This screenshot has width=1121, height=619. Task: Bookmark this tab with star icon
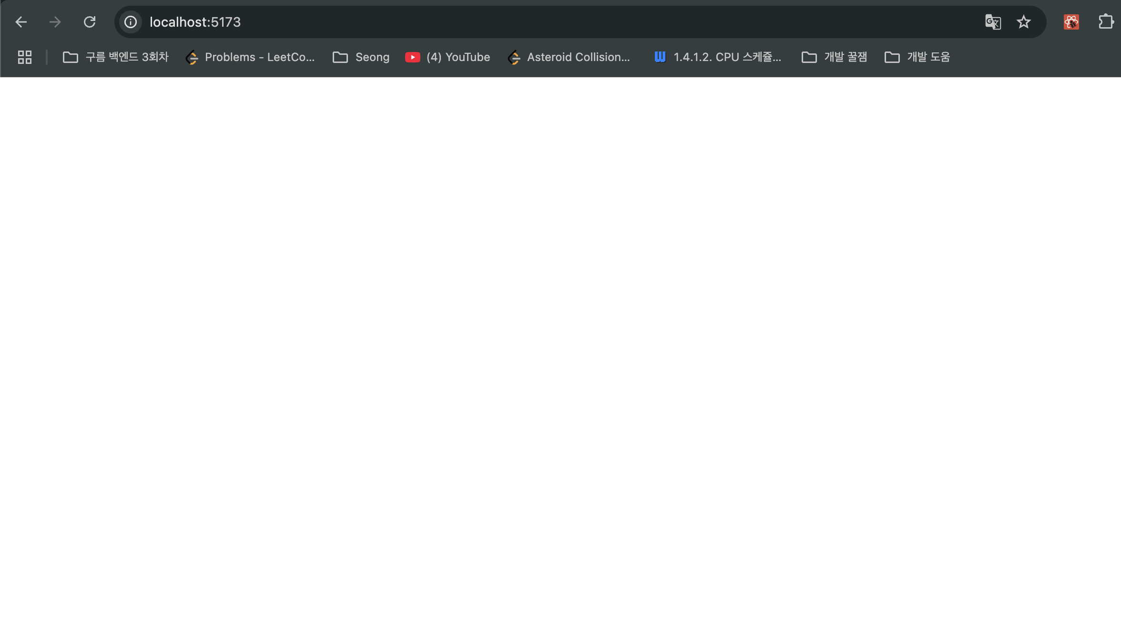click(1023, 22)
